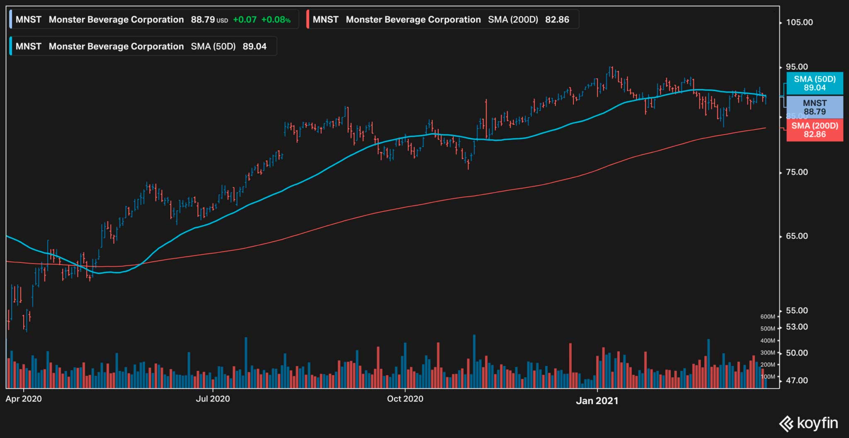Screen dimensions: 849x438
Task: Click the +0.07 change value in MNST legend
Action: [245, 19]
